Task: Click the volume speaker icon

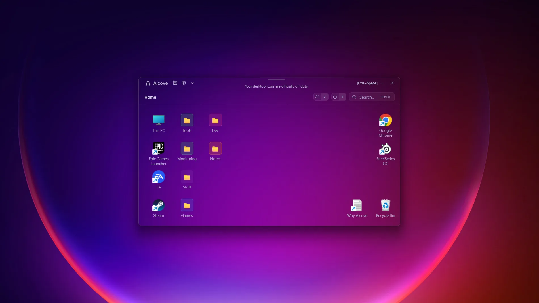Action: (x=317, y=97)
